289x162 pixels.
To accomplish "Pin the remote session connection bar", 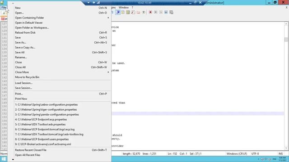I will 94,3.
